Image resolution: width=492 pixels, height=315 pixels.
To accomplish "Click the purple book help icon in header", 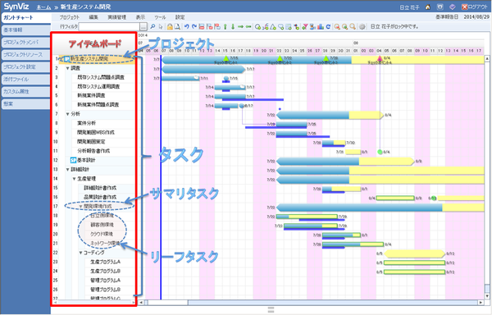I will click(x=452, y=7).
